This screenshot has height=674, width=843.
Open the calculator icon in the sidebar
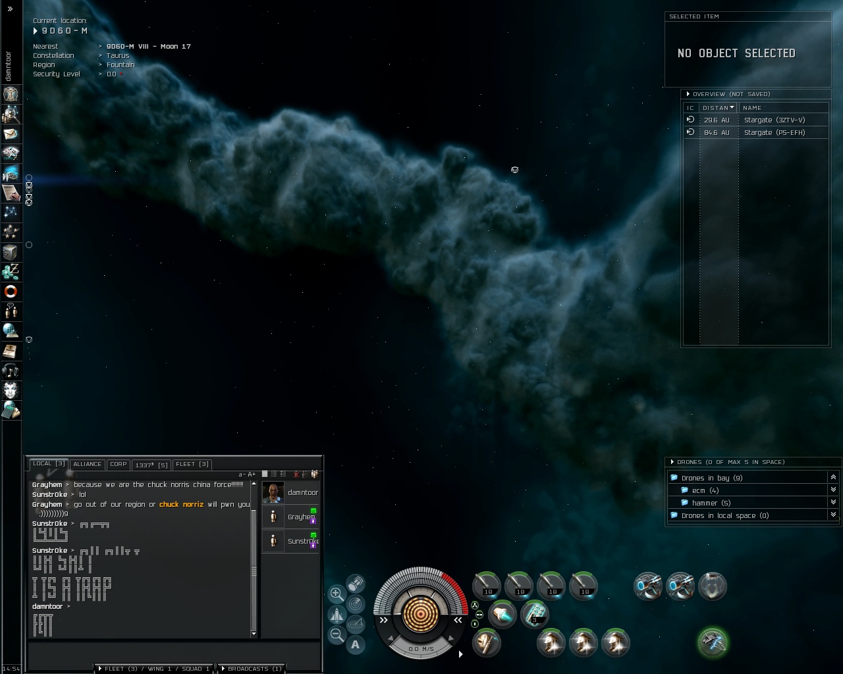click(x=11, y=409)
